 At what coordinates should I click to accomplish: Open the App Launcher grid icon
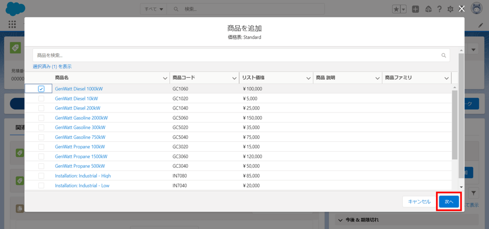tap(12, 24)
